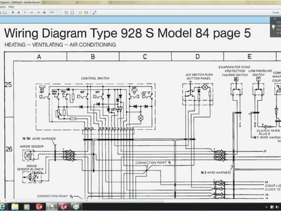
Task: Launch Windows Media Player from taskbar
Action: [x=27, y=207]
